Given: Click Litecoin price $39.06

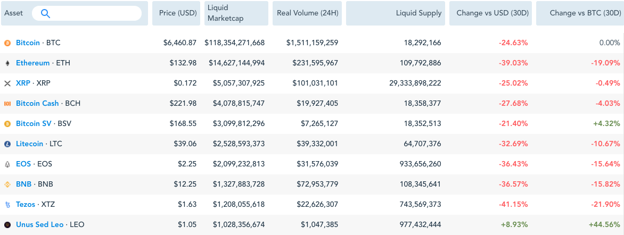Looking at the screenshot, I should click(x=185, y=144).
